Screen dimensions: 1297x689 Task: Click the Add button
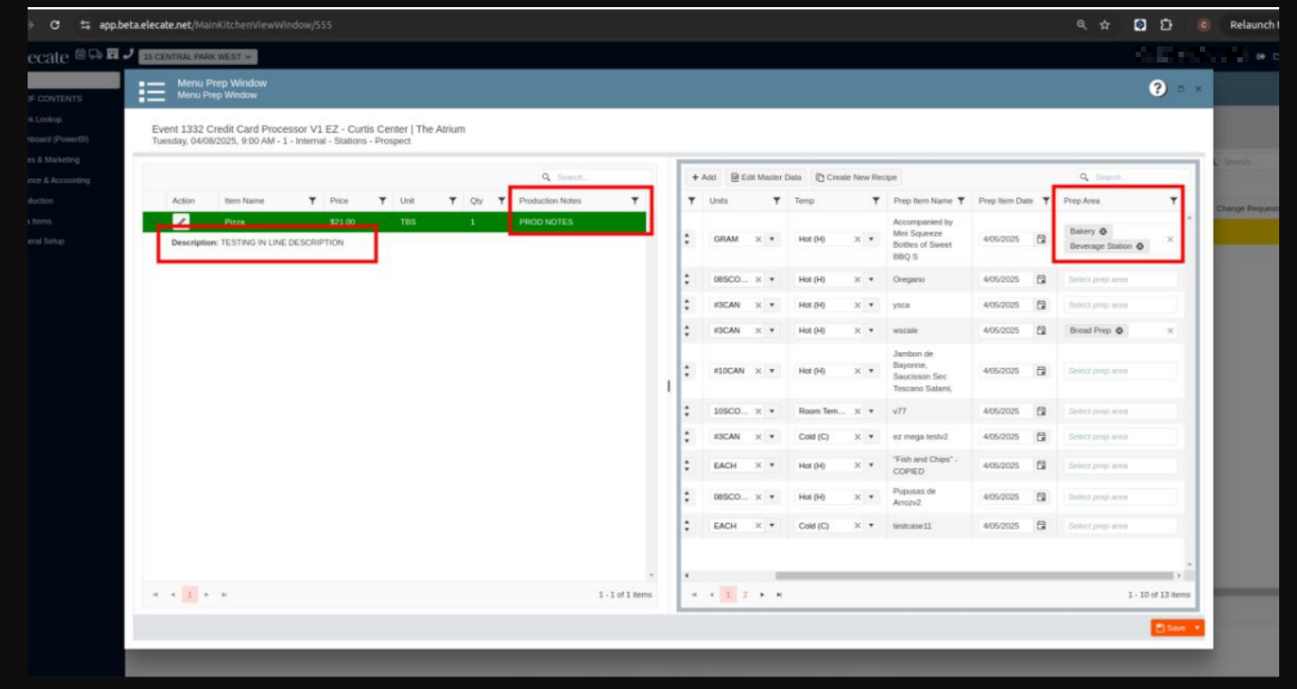[703, 177]
